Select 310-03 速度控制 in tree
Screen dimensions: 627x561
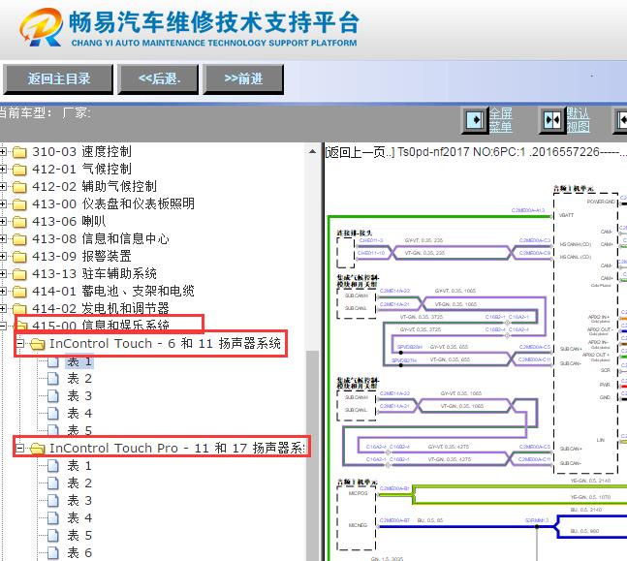(81, 151)
